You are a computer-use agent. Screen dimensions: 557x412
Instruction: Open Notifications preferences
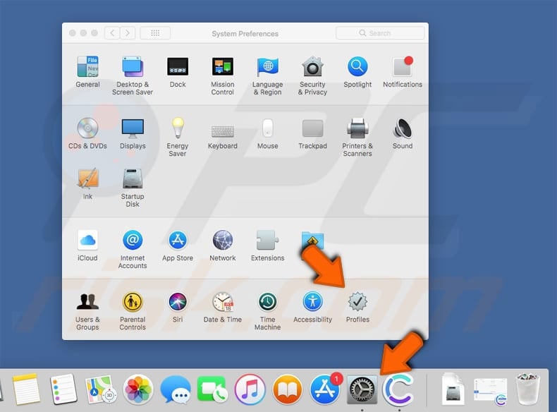coord(403,67)
